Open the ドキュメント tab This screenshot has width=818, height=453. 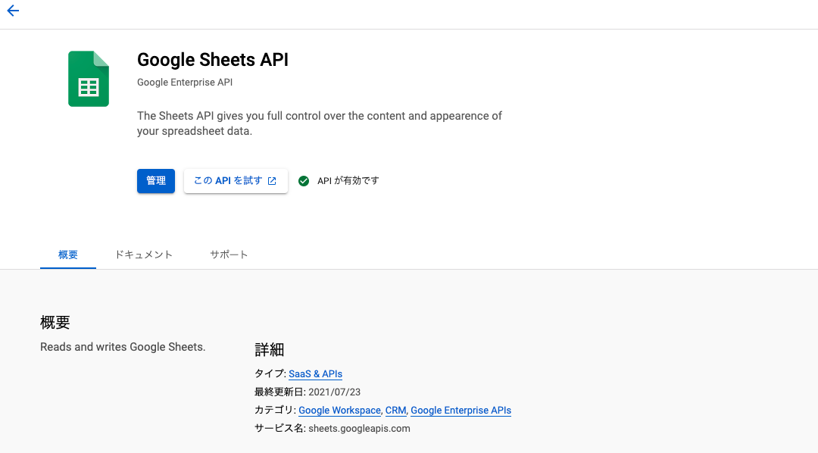[x=143, y=255]
